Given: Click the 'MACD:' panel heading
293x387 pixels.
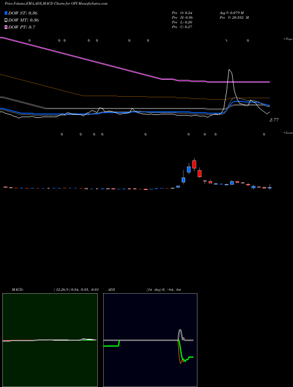Looking at the screenshot, I should pyautogui.click(x=18, y=290).
